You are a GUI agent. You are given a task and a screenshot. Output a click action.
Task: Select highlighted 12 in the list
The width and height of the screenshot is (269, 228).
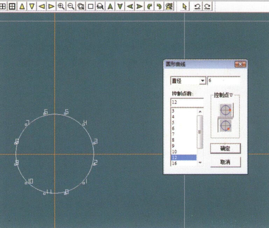(184, 158)
